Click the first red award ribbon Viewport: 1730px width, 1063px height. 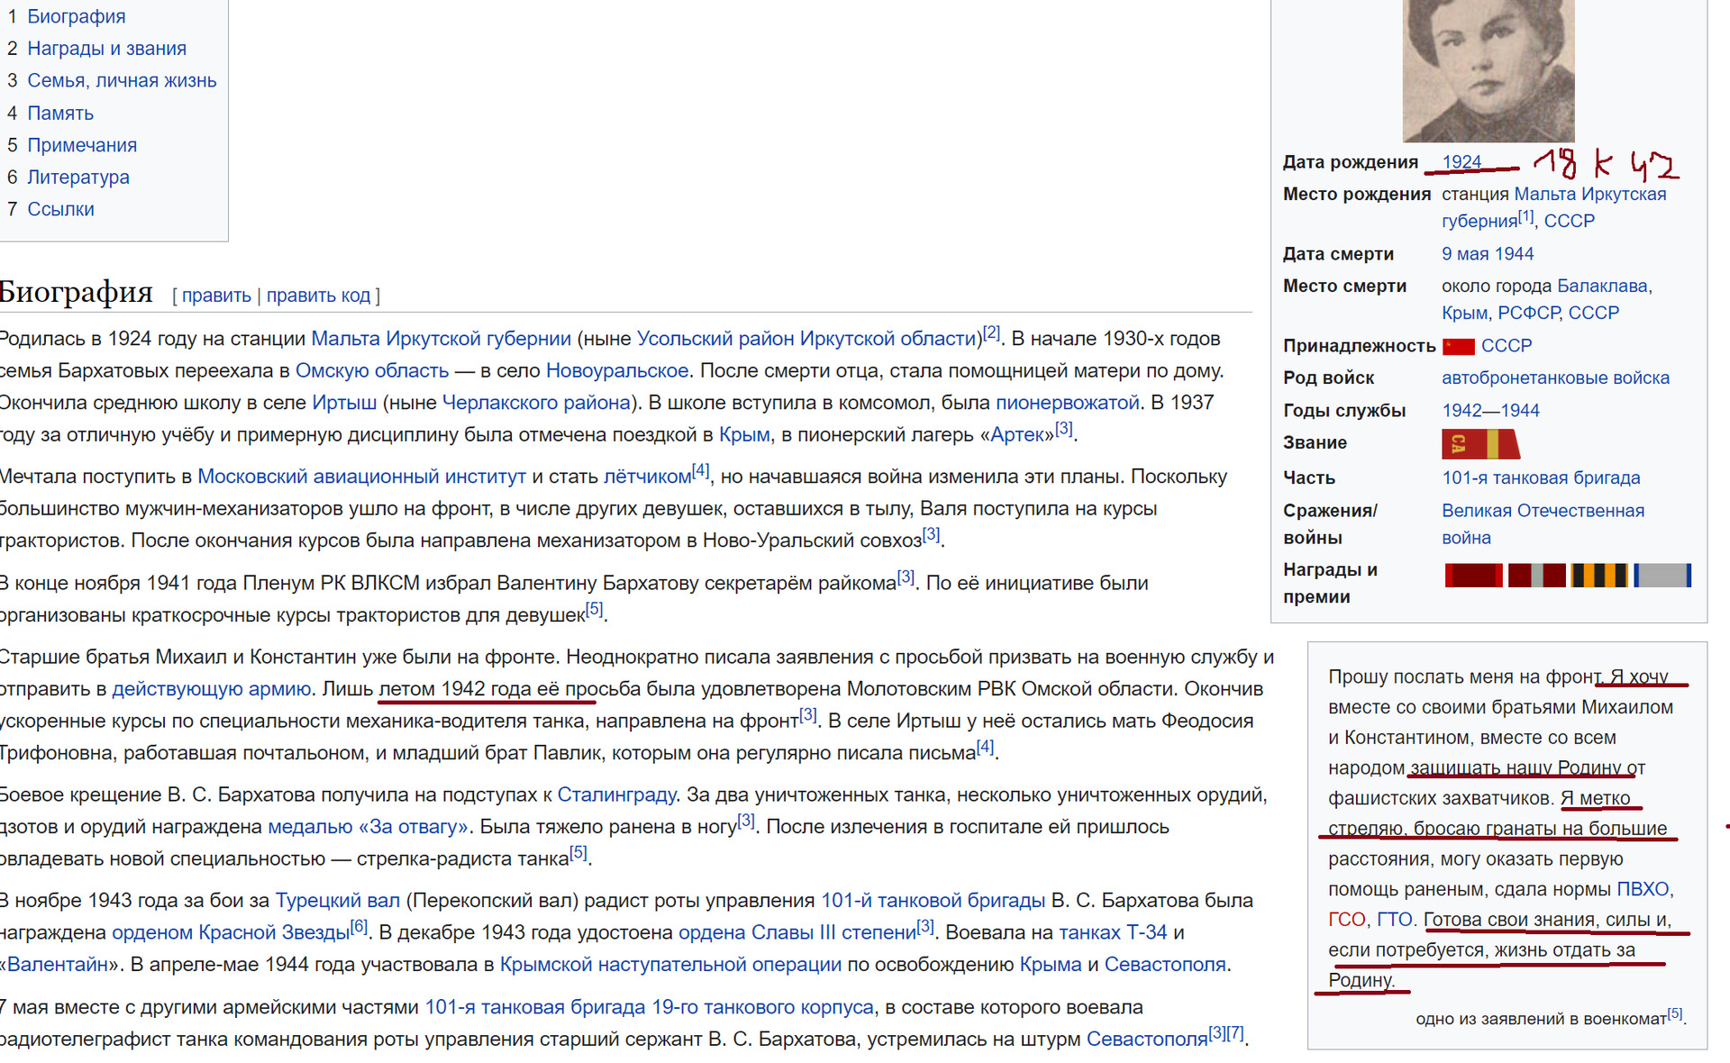click(x=1473, y=576)
